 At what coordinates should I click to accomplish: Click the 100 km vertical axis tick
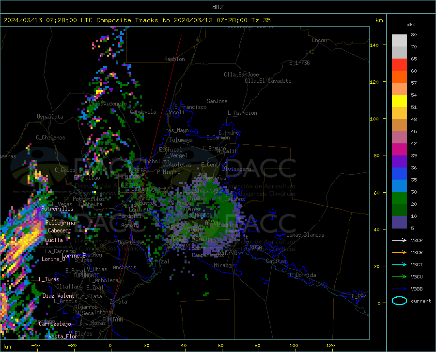374,119
